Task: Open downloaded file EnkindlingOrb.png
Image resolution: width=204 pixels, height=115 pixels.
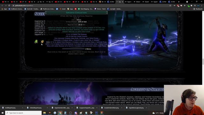Action: click(35, 108)
